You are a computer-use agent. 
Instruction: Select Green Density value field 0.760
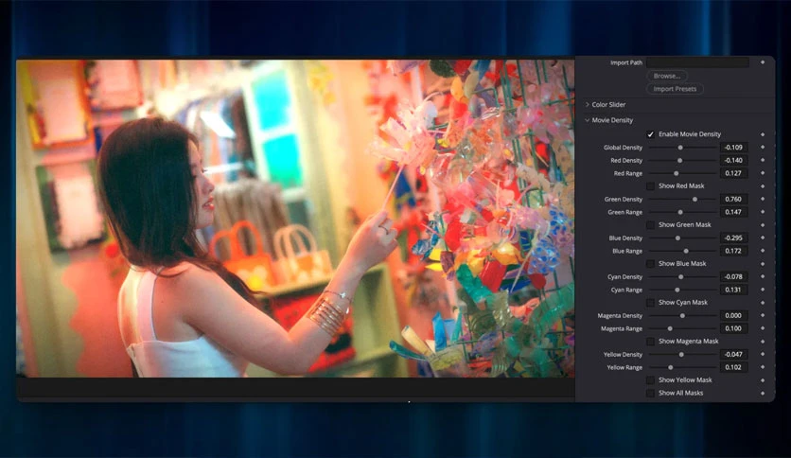(x=733, y=199)
